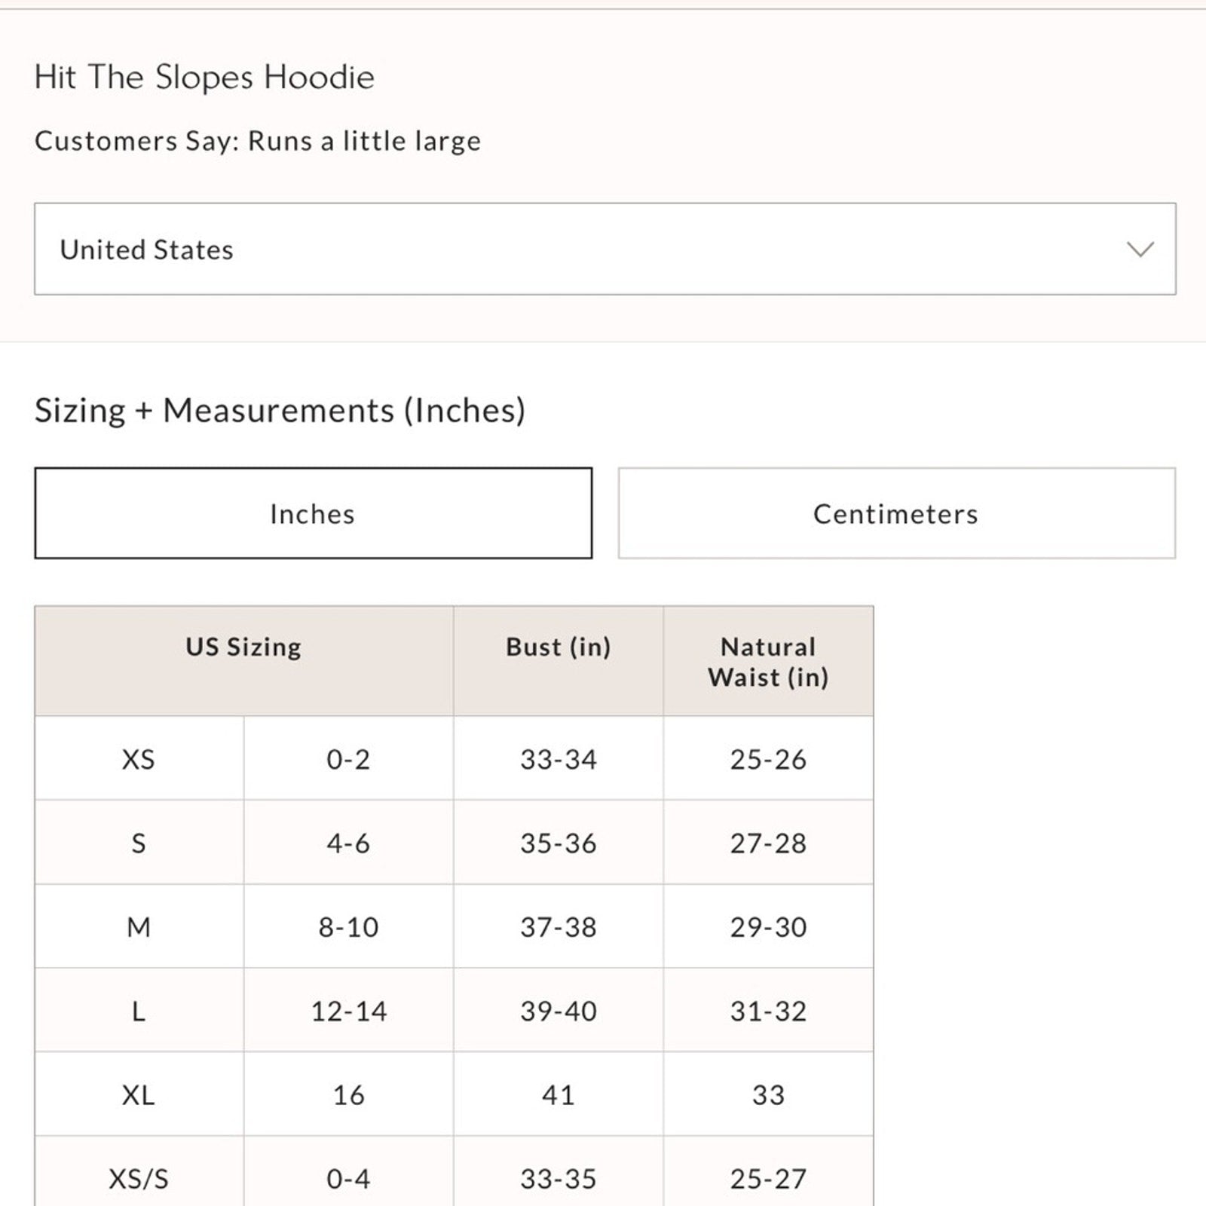Viewport: 1206px width, 1206px height.
Task: Open the United States country dropdown
Action: [603, 249]
